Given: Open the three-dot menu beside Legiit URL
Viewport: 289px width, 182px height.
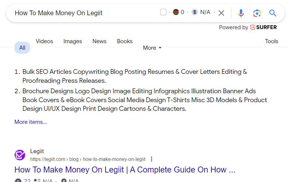Looking at the screenshot, I should click(x=152, y=159).
